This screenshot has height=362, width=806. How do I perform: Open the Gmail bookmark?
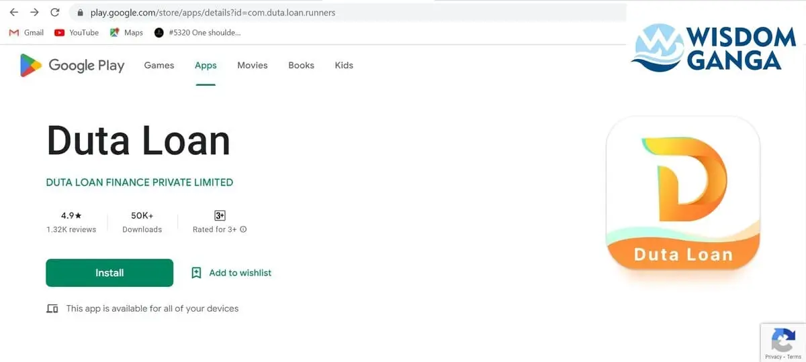coord(26,32)
